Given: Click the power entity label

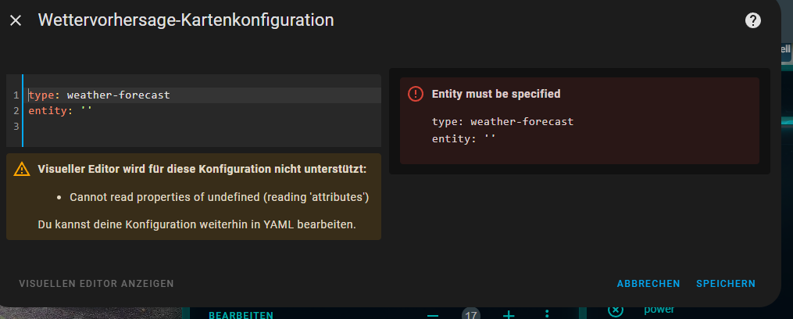Looking at the screenshot, I should point(659,310).
